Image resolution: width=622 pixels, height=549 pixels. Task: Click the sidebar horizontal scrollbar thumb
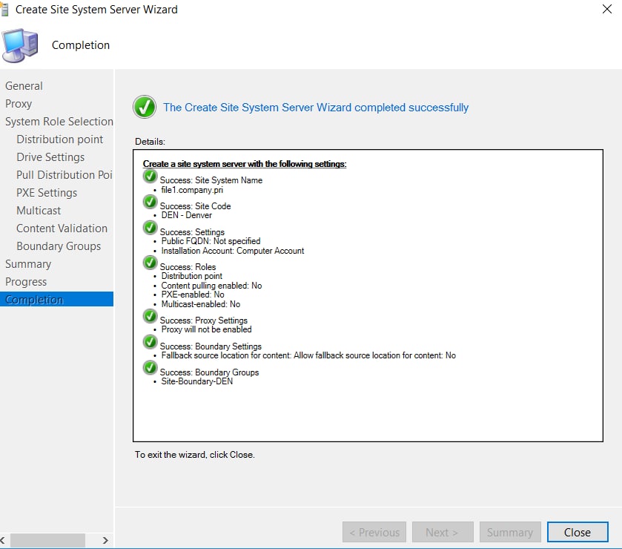coord(47,540)
